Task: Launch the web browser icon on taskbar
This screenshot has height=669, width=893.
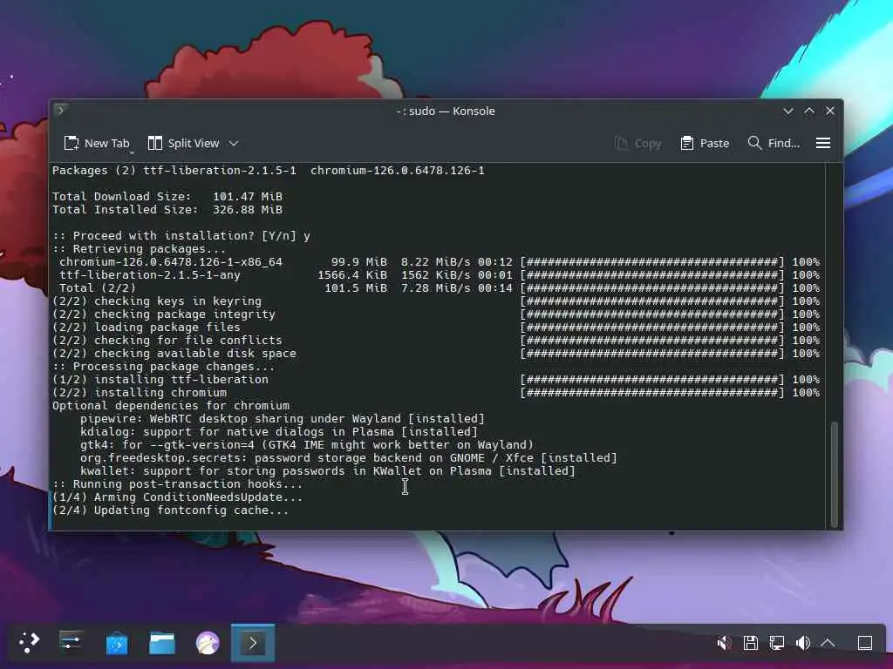Action: tap(208, 644)
